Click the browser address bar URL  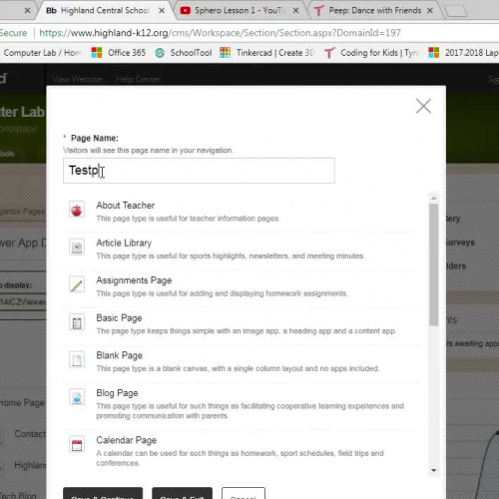coord(220,33)
